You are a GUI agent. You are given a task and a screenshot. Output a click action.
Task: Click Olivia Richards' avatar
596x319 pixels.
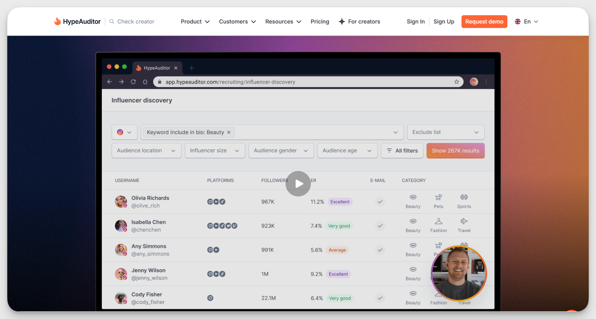pyautogui.click(x=121, y=201)
